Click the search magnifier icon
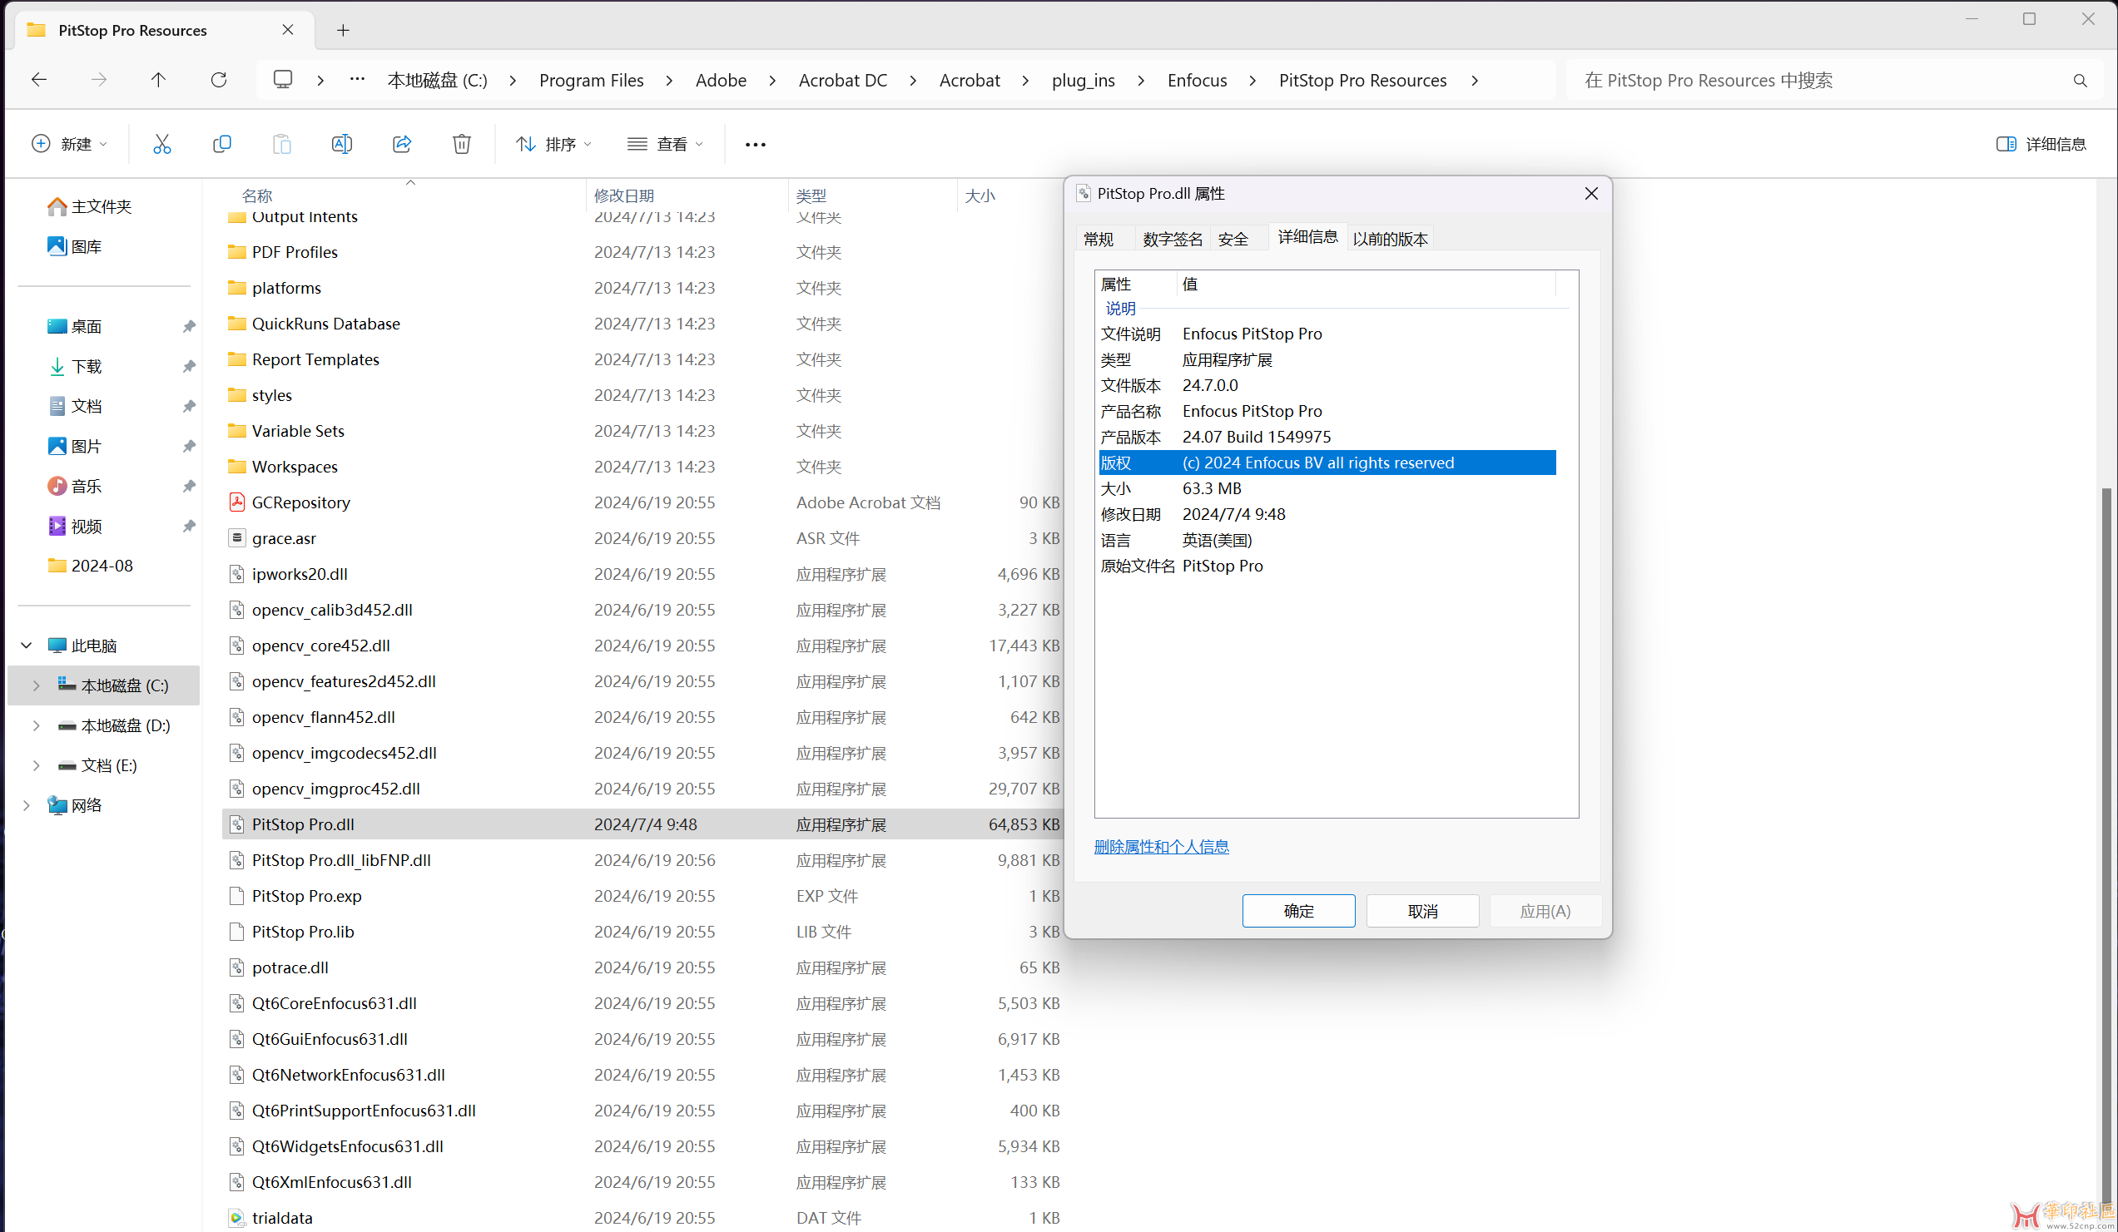2118x1232 pixels. coord(2080,81)
